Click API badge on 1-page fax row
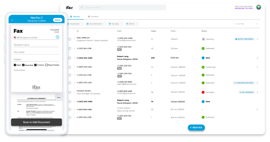Screen dimensions: 270x142 (119, 118)
